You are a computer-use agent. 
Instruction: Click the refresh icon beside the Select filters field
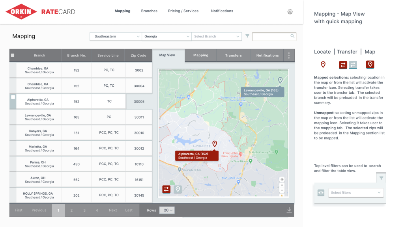tap(321, 193)
